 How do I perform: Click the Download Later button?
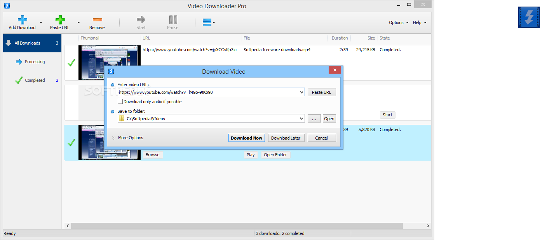coord(286,138)
